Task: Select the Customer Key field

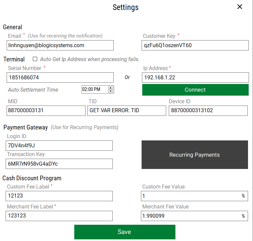Action: 195,45
